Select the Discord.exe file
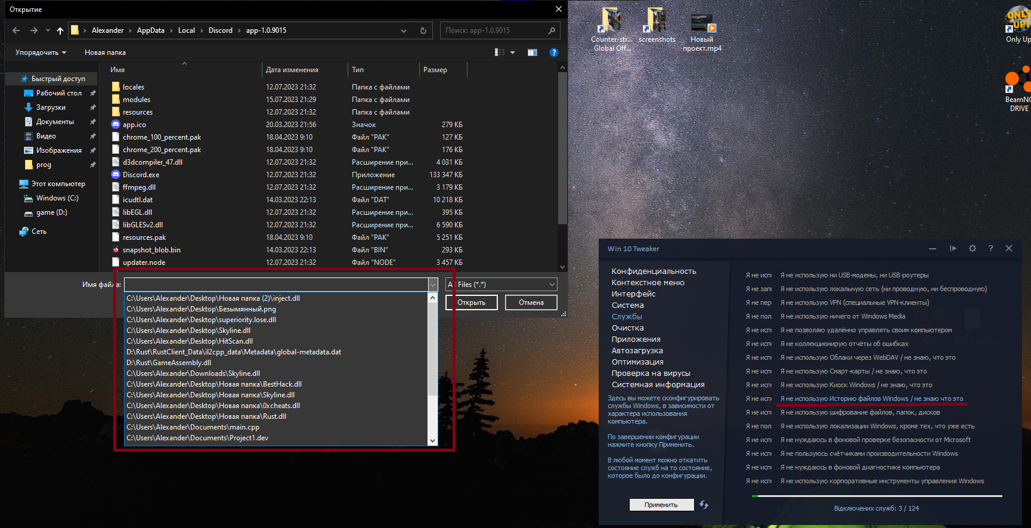The height and width of the screenshot is (528, 1031). pos(141,175)
